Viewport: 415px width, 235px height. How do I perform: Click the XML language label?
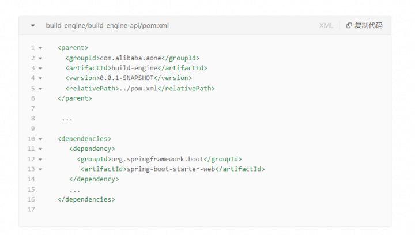(x=326, y=26)
